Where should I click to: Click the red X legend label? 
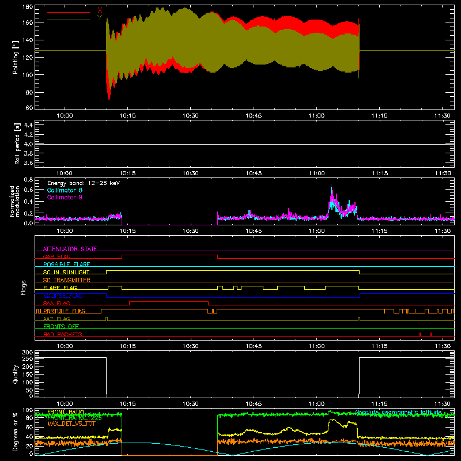tap(100, 10)
